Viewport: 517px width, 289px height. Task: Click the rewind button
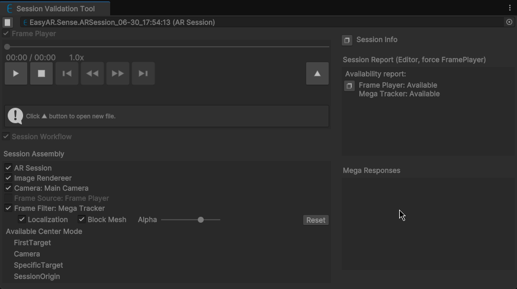[x=92, y=73]
